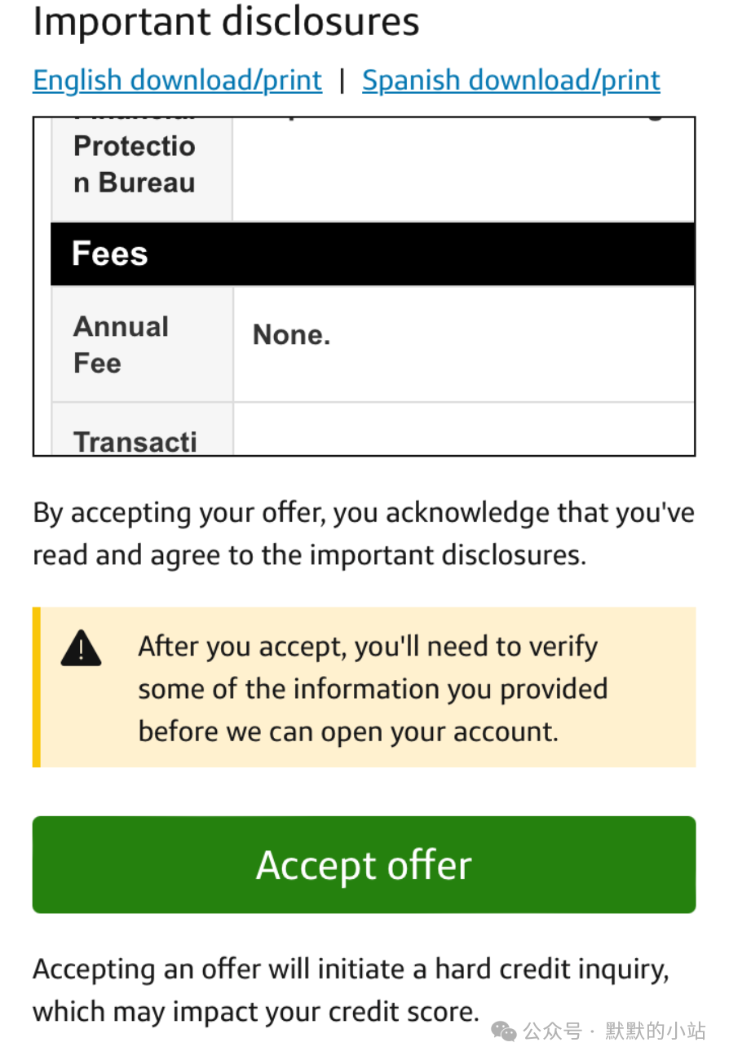Screen dimensions: 729x1060
Task: Click the black warning triangle icon
Action: (x=81, y=649)
